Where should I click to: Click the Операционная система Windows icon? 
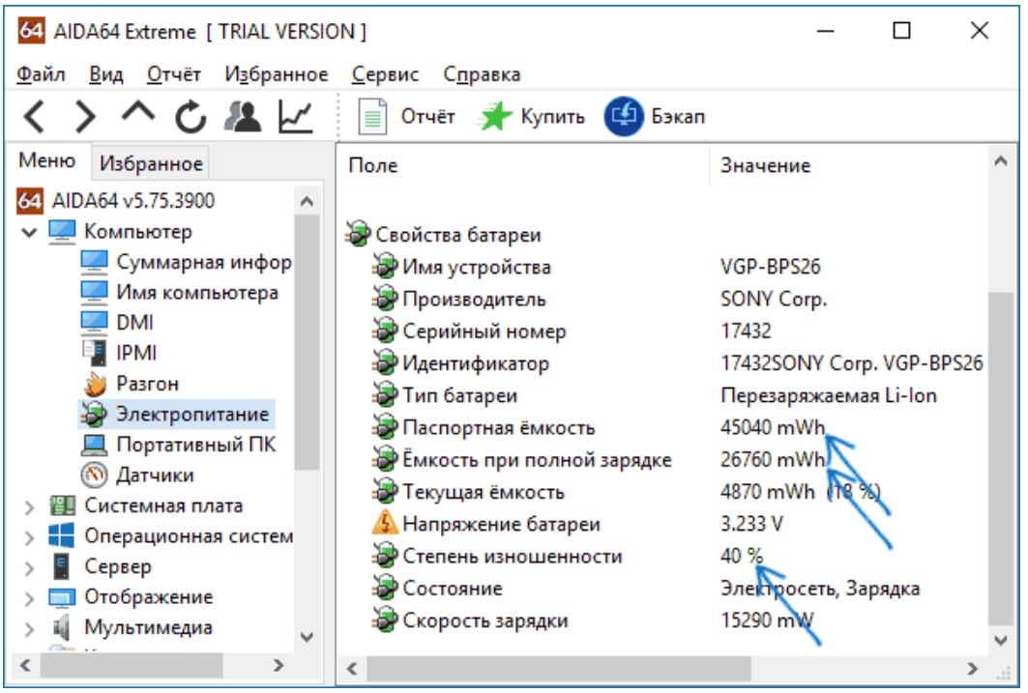click(62, 535)
